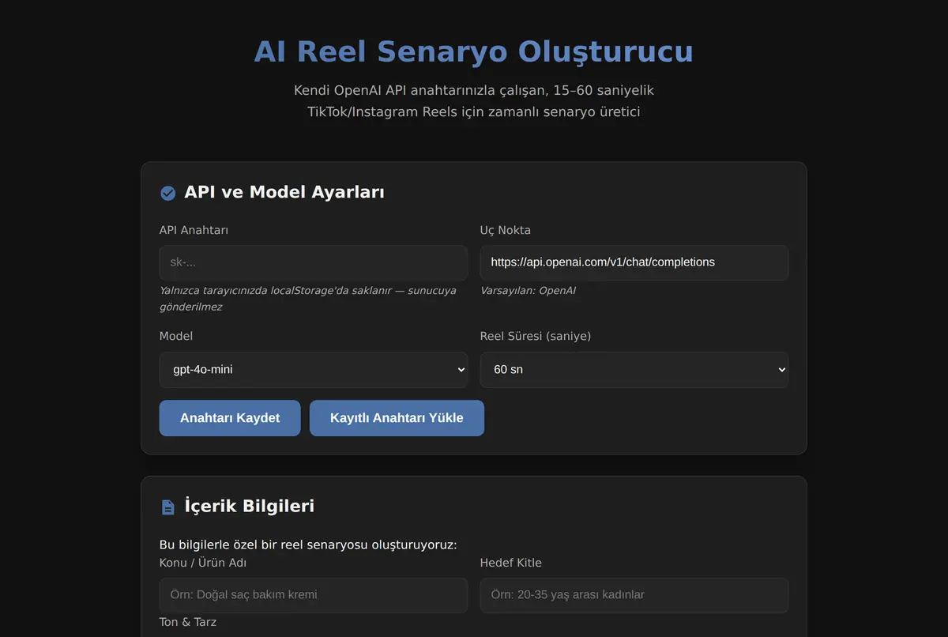The width and height of the screenshot is (948, 637).
Task: Click the Hedef Kitle label
Action: click(x=511, y=563)
